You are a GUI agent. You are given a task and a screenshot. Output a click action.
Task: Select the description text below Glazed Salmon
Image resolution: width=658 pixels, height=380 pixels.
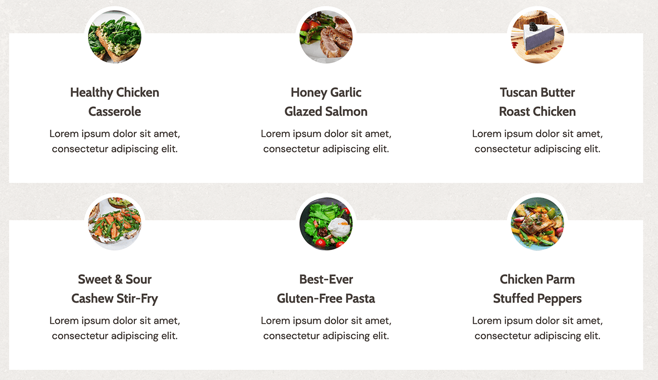point(326,141)
